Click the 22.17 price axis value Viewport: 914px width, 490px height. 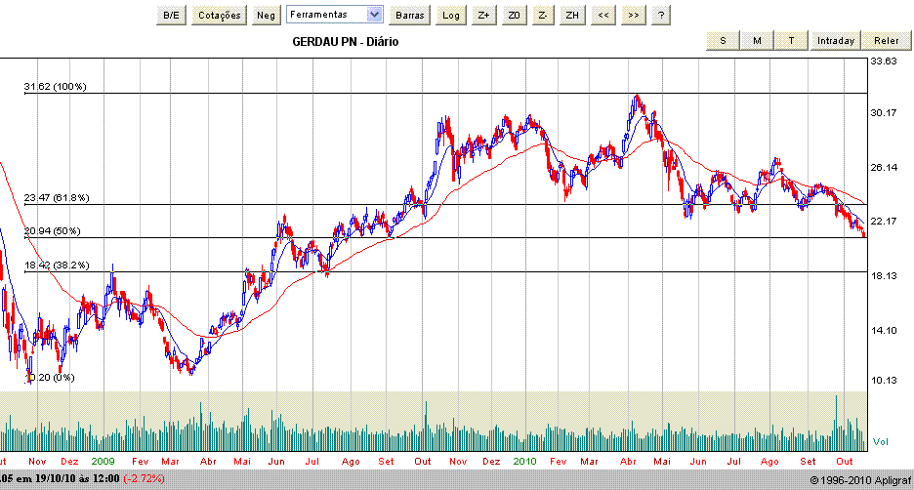(884, 221)
